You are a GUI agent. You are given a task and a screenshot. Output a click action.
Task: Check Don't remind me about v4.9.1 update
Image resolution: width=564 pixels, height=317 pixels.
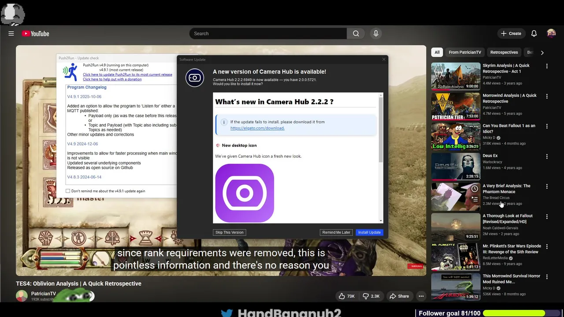point(68,191)
